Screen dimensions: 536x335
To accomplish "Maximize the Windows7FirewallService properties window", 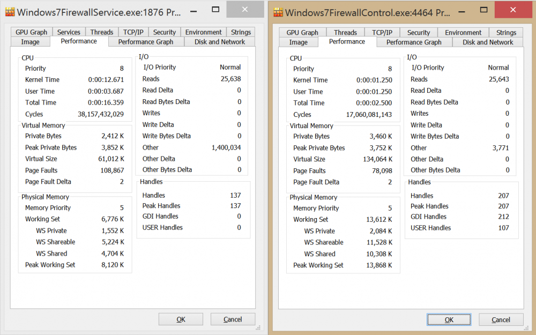I will tap(214, 10).
